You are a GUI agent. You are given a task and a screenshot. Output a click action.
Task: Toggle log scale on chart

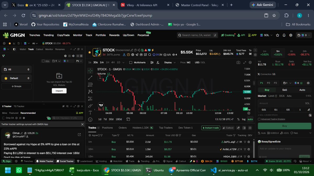tap(244, 119)
